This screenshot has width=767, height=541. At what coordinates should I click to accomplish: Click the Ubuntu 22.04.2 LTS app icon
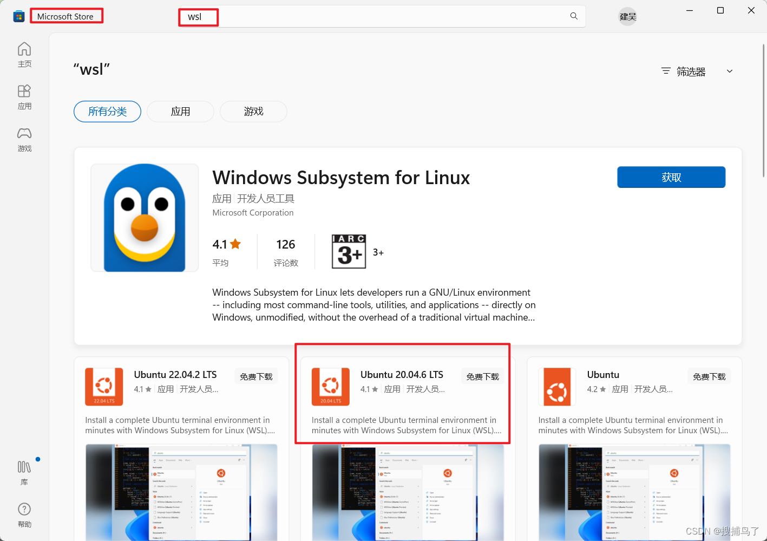point(104,387)
